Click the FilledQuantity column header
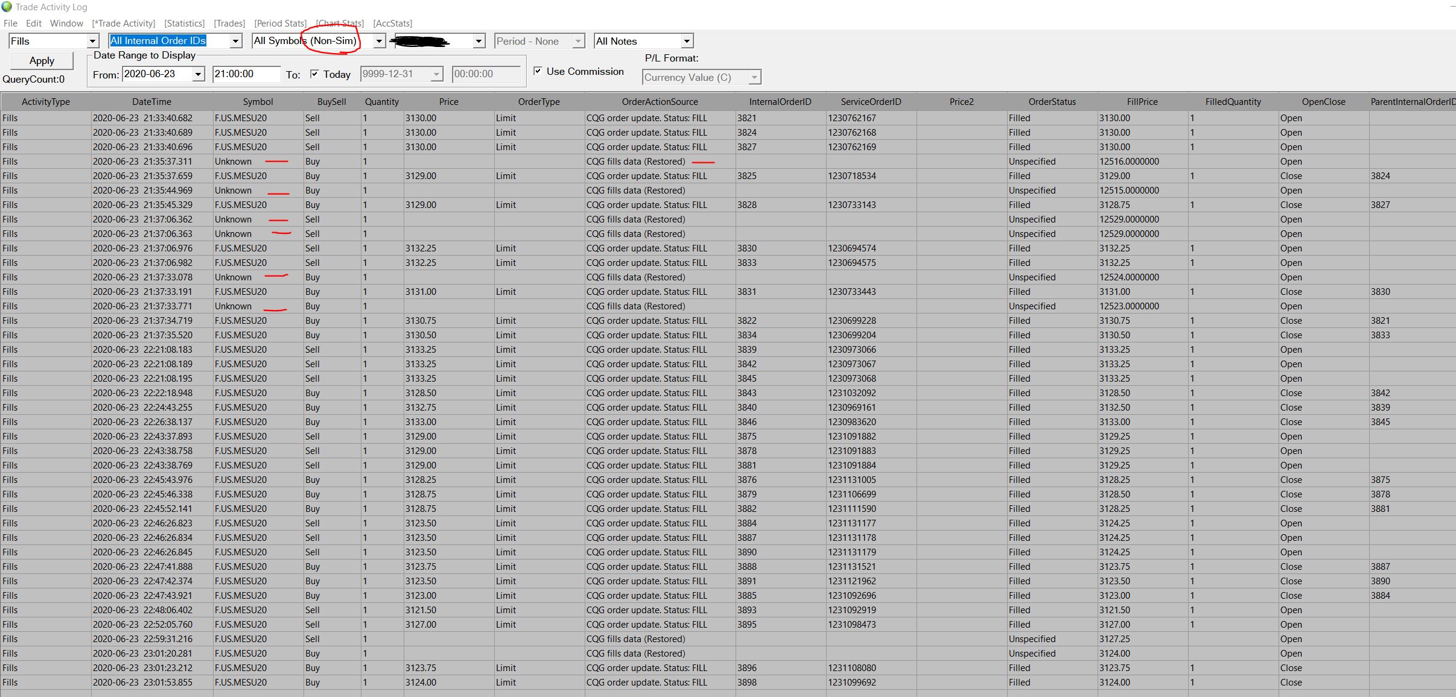Image resolution: width=1456 pixels, height=697 pixels. tap(1233, 102)
